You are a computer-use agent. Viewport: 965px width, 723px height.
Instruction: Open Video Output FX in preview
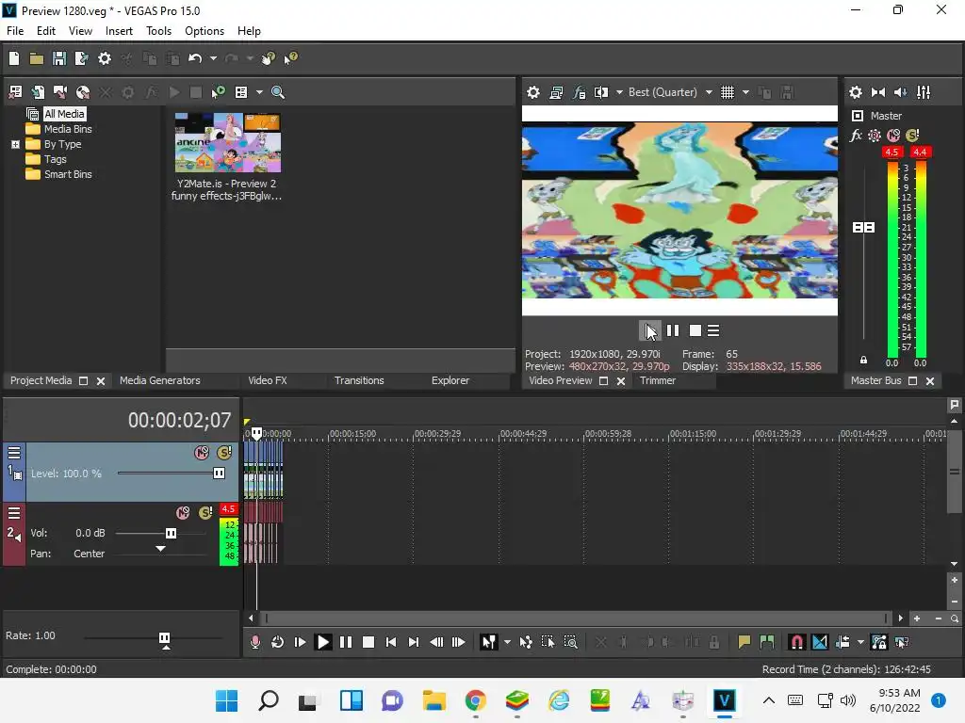(x=580, y=92)
